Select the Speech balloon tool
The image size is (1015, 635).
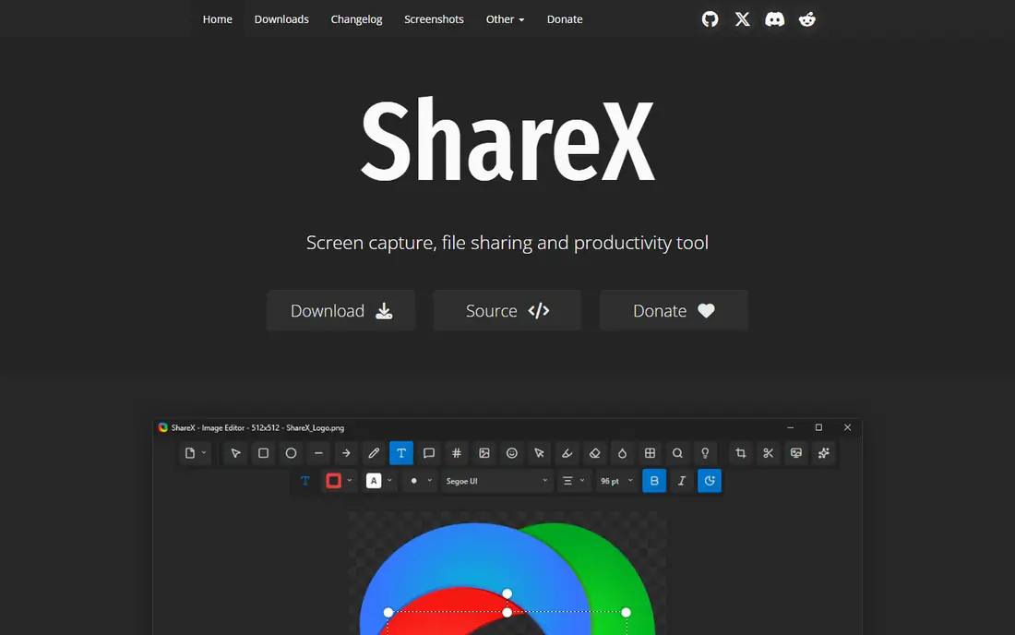pyautogui.click(x=428, y=453)
